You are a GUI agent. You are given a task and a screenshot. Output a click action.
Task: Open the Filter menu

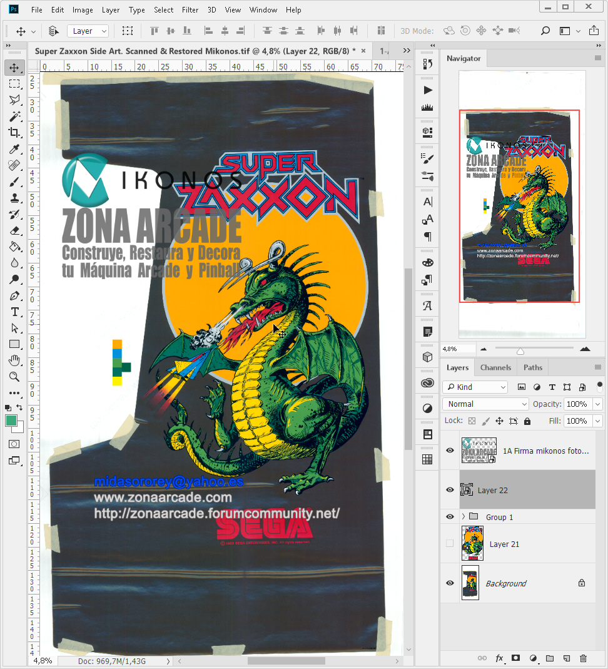coord(190,10)
